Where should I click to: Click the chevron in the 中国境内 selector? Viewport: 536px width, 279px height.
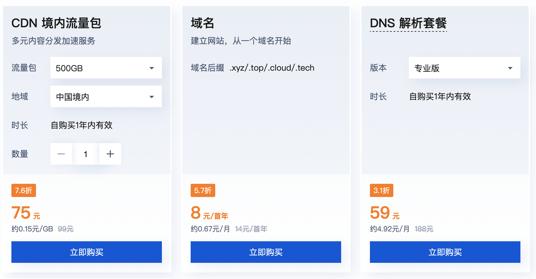click(x=152, y=96)
